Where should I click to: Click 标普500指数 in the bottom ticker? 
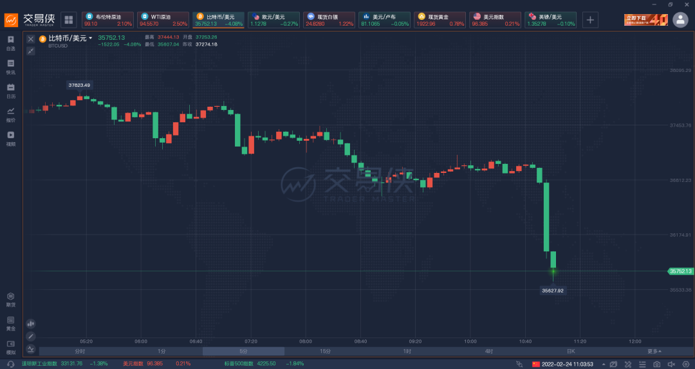point(237,364)
